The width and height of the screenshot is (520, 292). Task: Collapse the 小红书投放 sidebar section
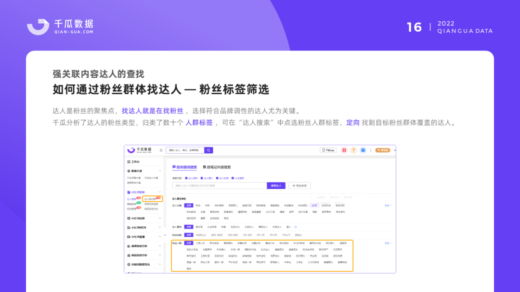tap(160, 192)
